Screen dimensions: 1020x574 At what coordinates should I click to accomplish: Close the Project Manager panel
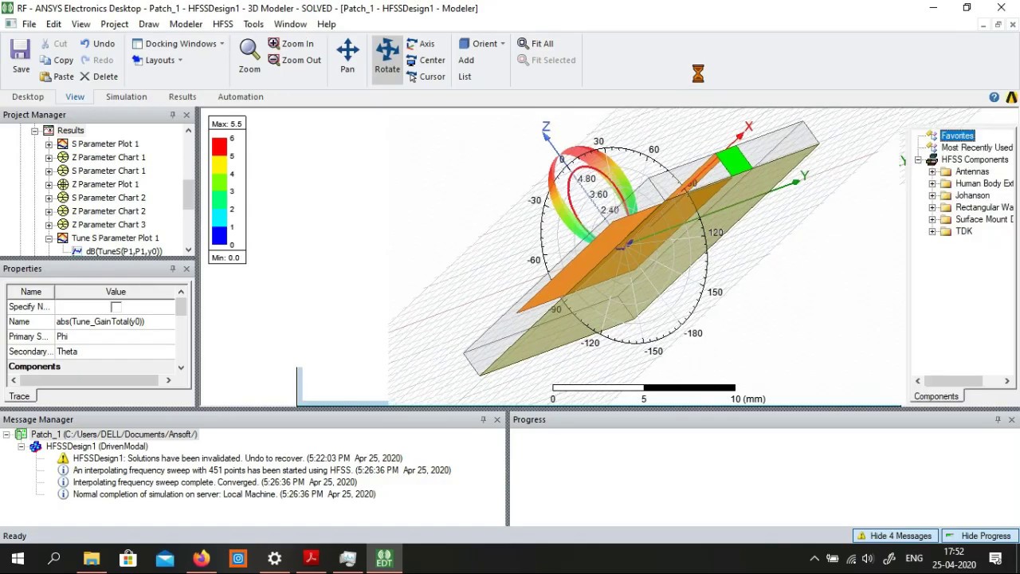tap(186, 115)
